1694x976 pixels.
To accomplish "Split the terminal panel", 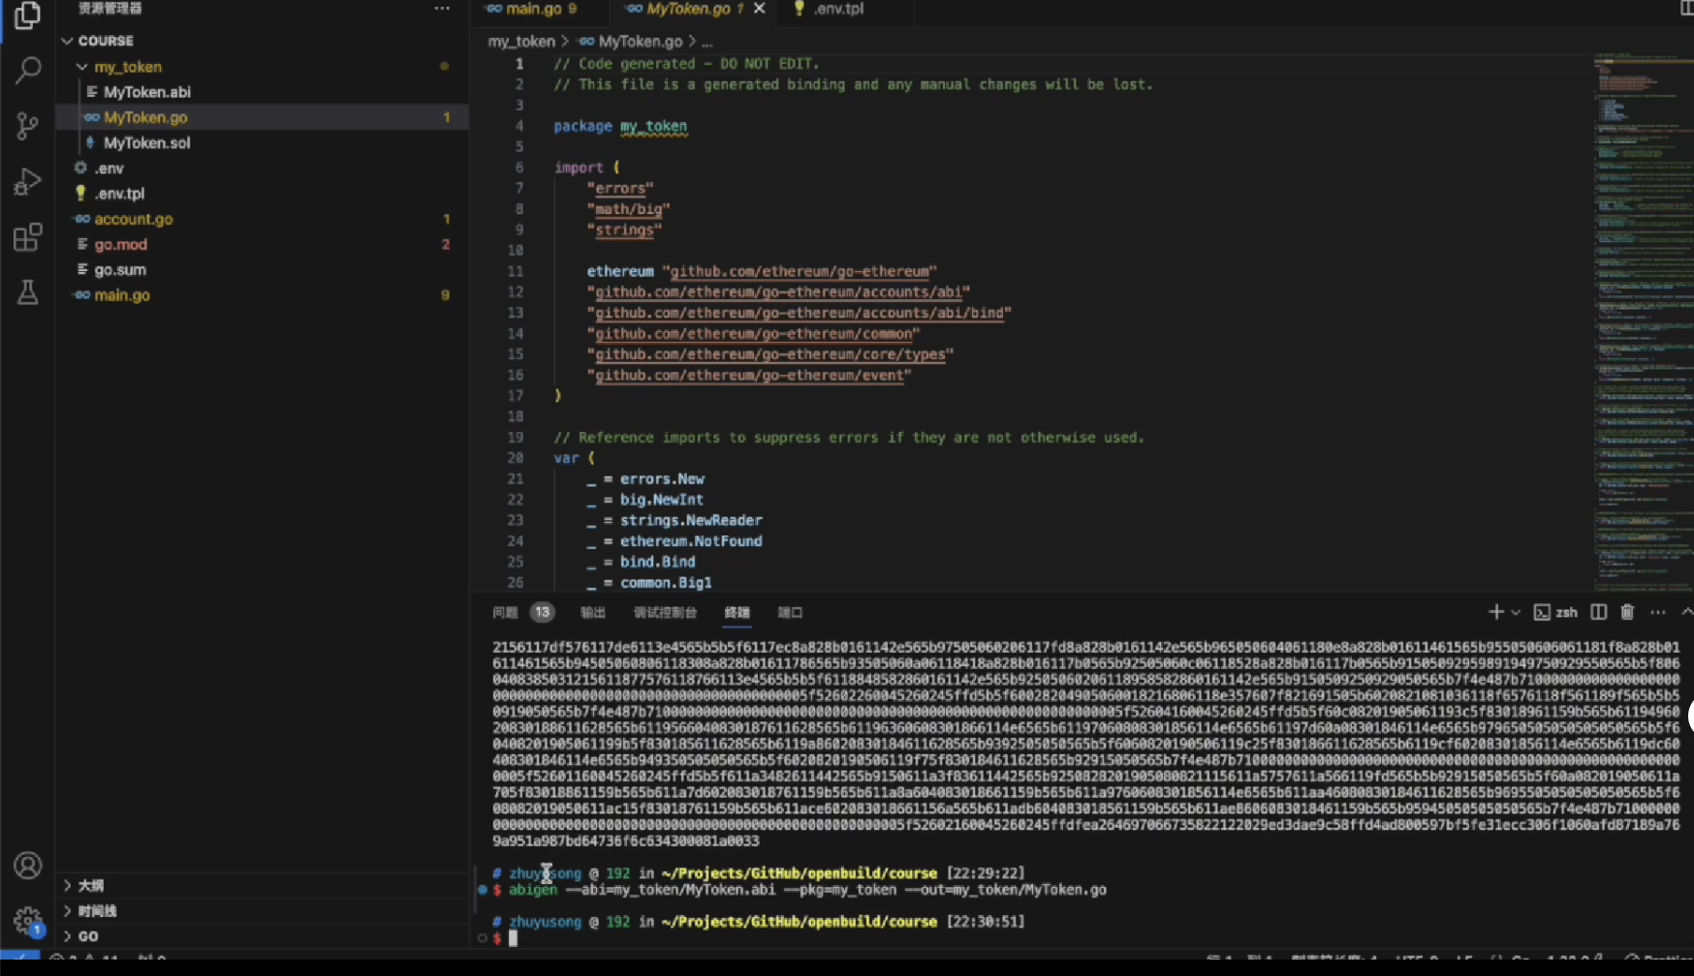I will coord(1599,612).
